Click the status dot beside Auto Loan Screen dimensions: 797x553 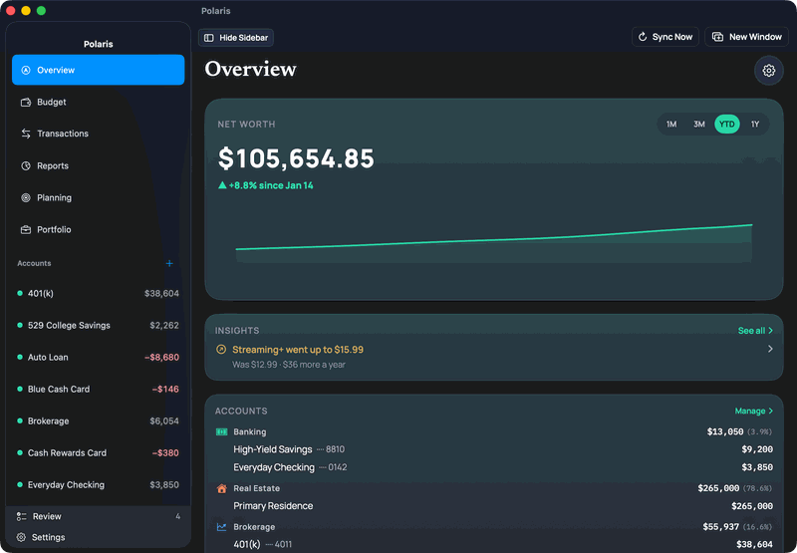tap(20, 358)
